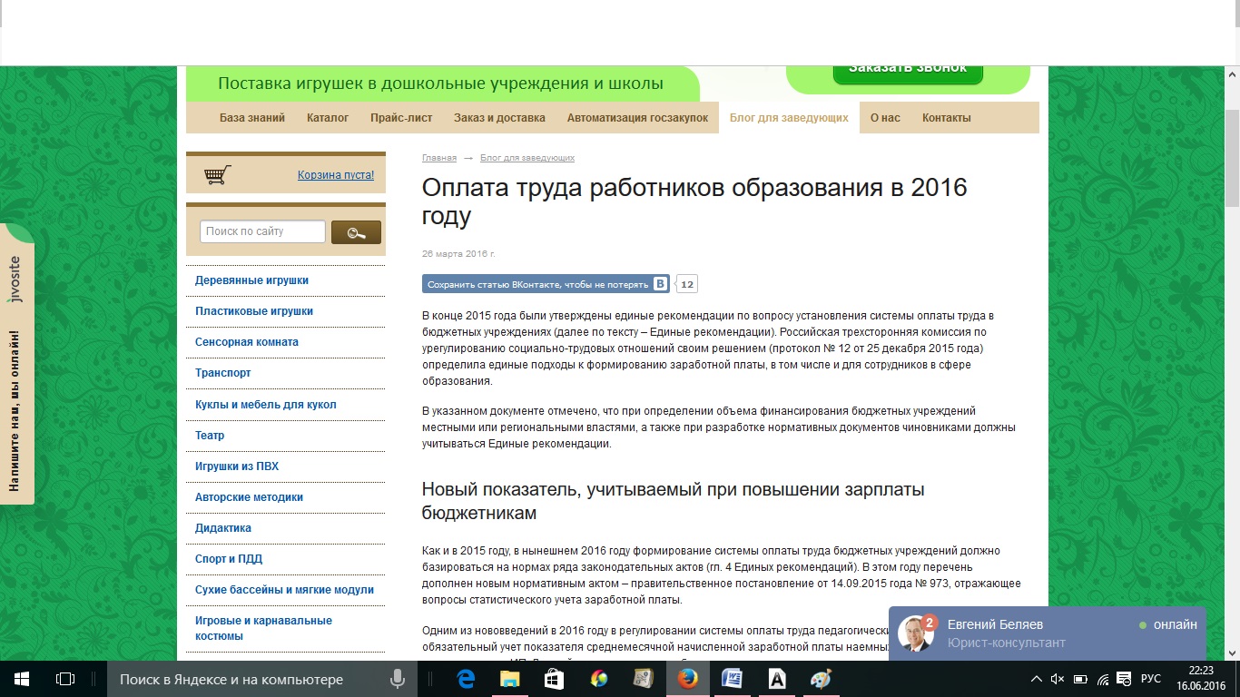This screenshot has height=697, width=1240.
Task: Click the Оплата труда работников образования heading
Action: pos(694,201)
